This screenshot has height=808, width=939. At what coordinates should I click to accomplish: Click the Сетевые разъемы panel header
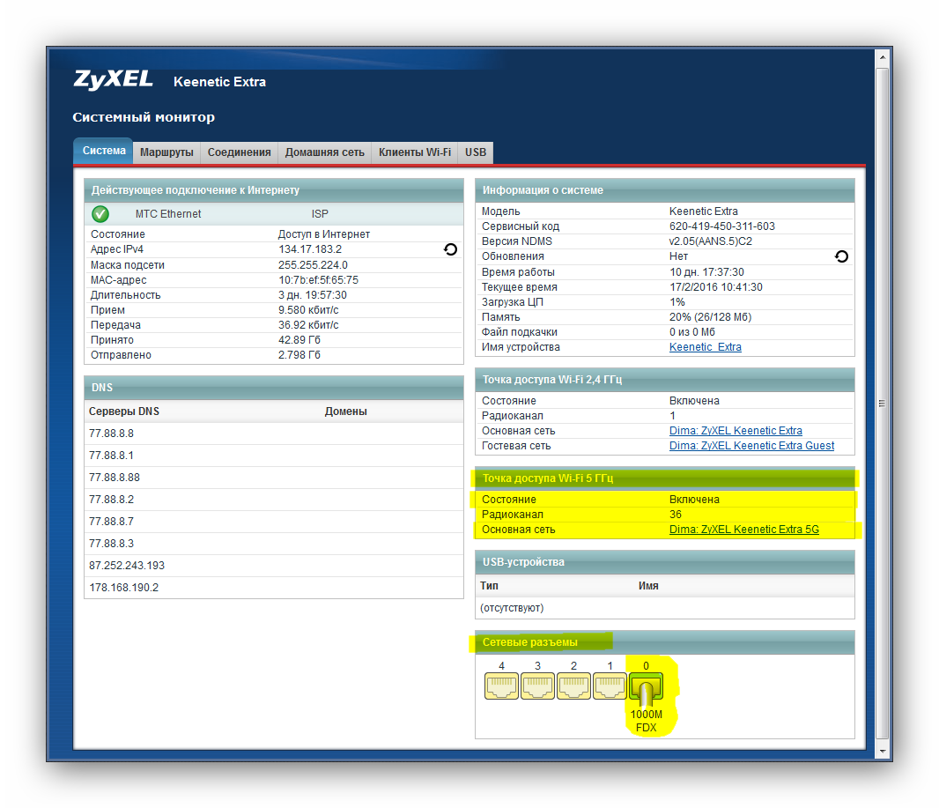pos(665,642)
